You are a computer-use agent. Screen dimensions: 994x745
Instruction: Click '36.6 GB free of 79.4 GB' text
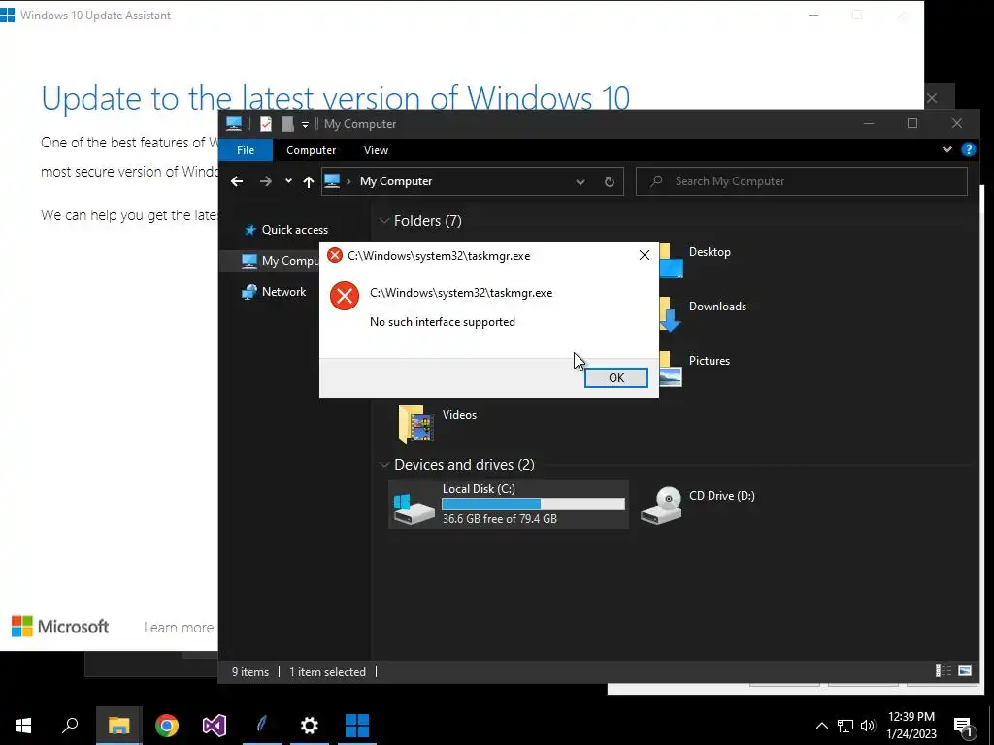pyautogui.click(x=500, y=519)
